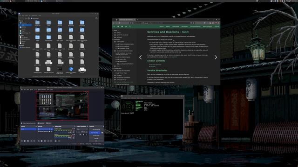Mute the top Audio Mixer channel

click(x=71, y=132)
